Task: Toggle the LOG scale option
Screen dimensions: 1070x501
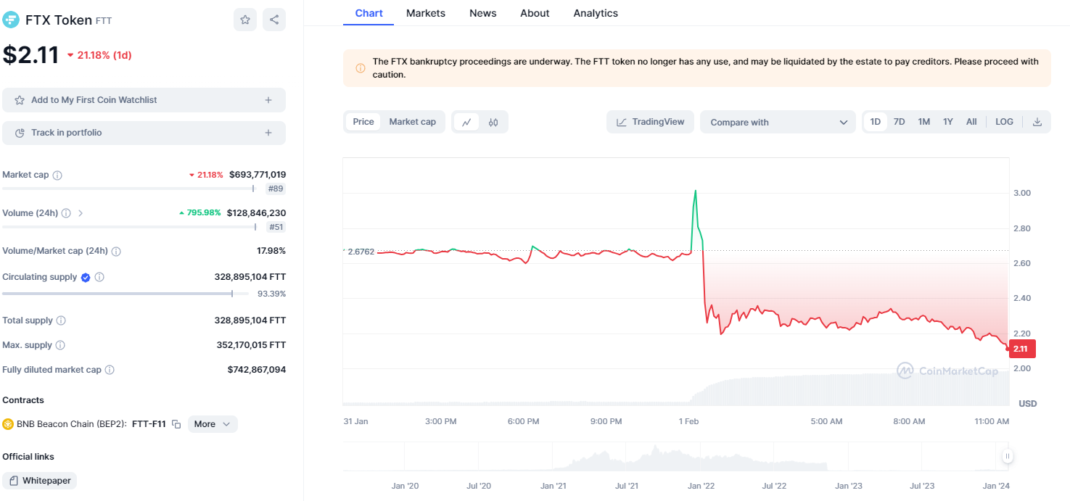Action: pos(1005,122)
